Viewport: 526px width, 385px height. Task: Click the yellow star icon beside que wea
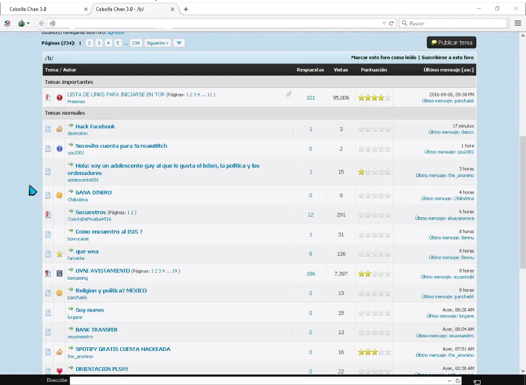pyautogui.click(x=59, y=254)
